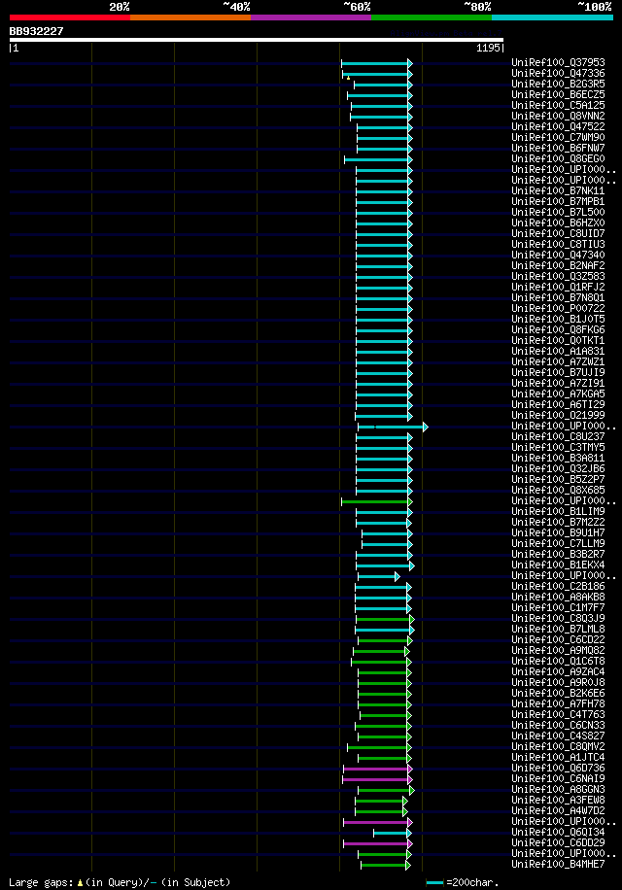This screenshot has height=890, width=622.
Task: Select hit label UniRef100_C5A125
Action: pyautogui.click(x=558, y=106)
